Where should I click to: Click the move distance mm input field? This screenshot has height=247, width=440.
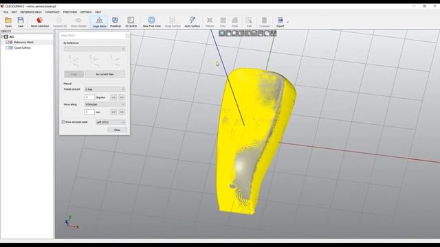pos(89,112)
